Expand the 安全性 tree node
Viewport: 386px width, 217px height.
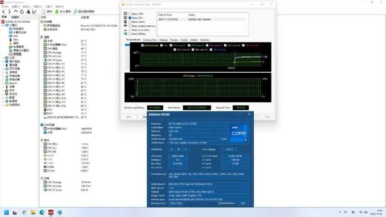pos(3,94)
